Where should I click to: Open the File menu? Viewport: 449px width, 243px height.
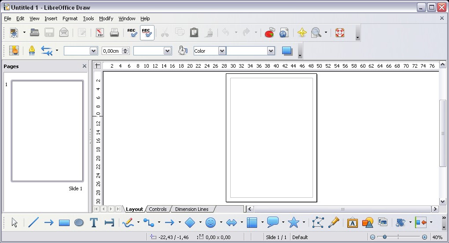(7, 18)
